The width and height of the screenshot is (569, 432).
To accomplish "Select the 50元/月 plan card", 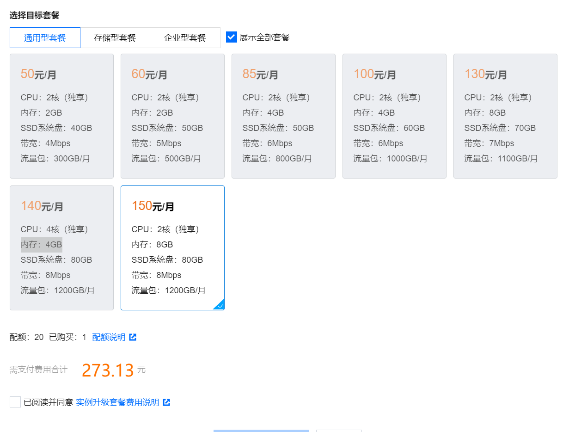I will 61,116.
